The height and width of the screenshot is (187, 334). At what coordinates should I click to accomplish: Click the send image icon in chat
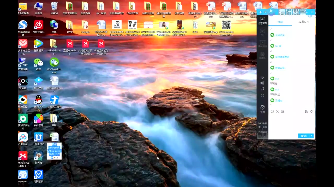[282, 111]
